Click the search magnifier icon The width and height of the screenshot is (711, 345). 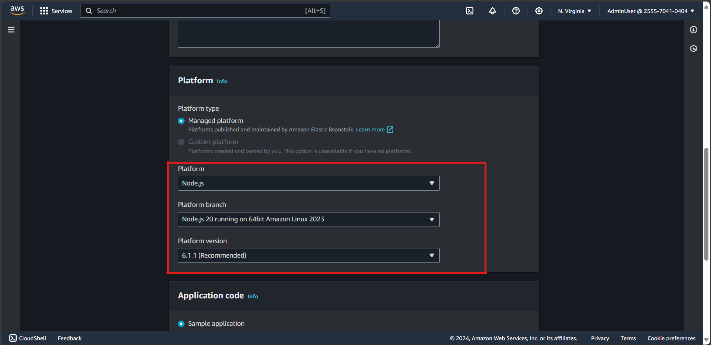89,11
